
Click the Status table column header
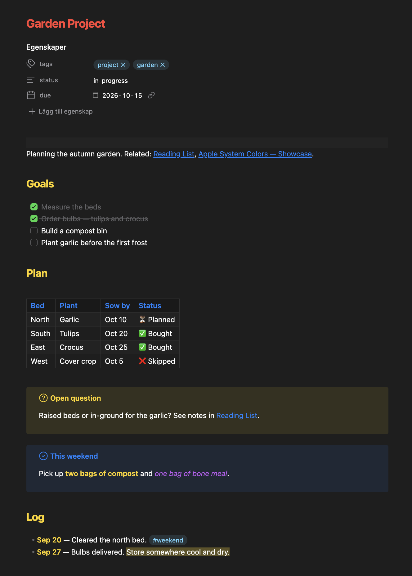(x=150, y=306)
